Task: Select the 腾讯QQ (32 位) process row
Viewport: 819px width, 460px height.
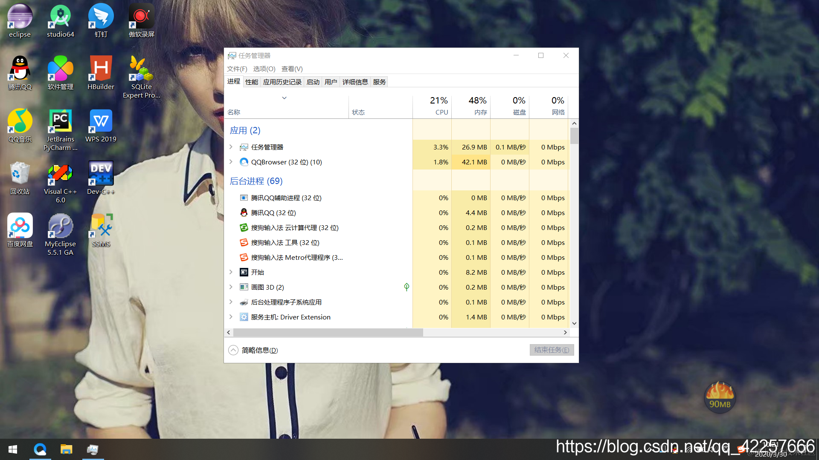Action: (x=273, y=213)
